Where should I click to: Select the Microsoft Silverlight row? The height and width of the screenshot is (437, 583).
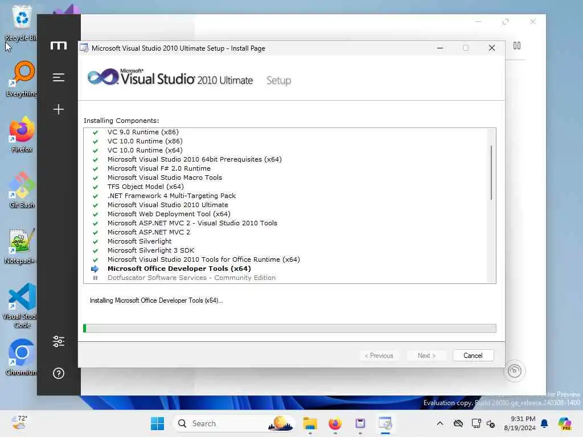[285, 241]
